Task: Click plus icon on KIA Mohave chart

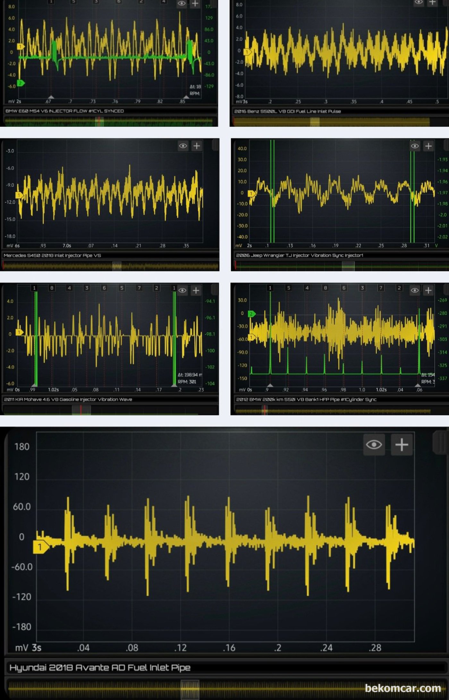Action: [196, 291]
